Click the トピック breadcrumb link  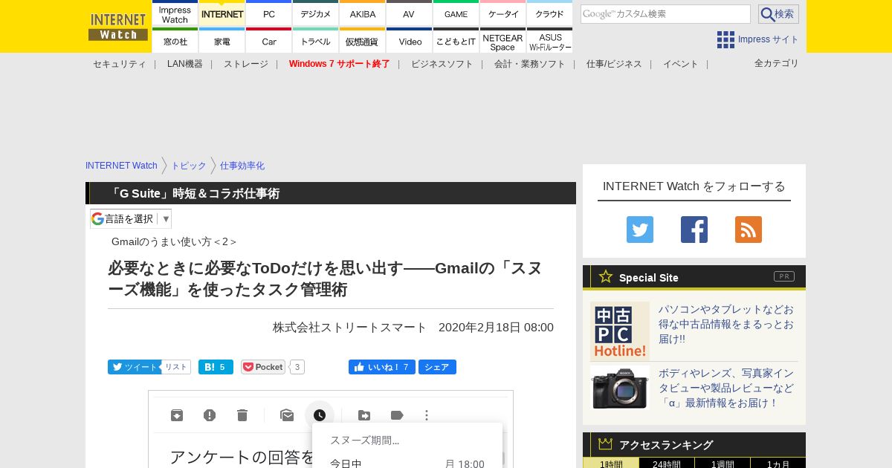click(x=189, y=166)
